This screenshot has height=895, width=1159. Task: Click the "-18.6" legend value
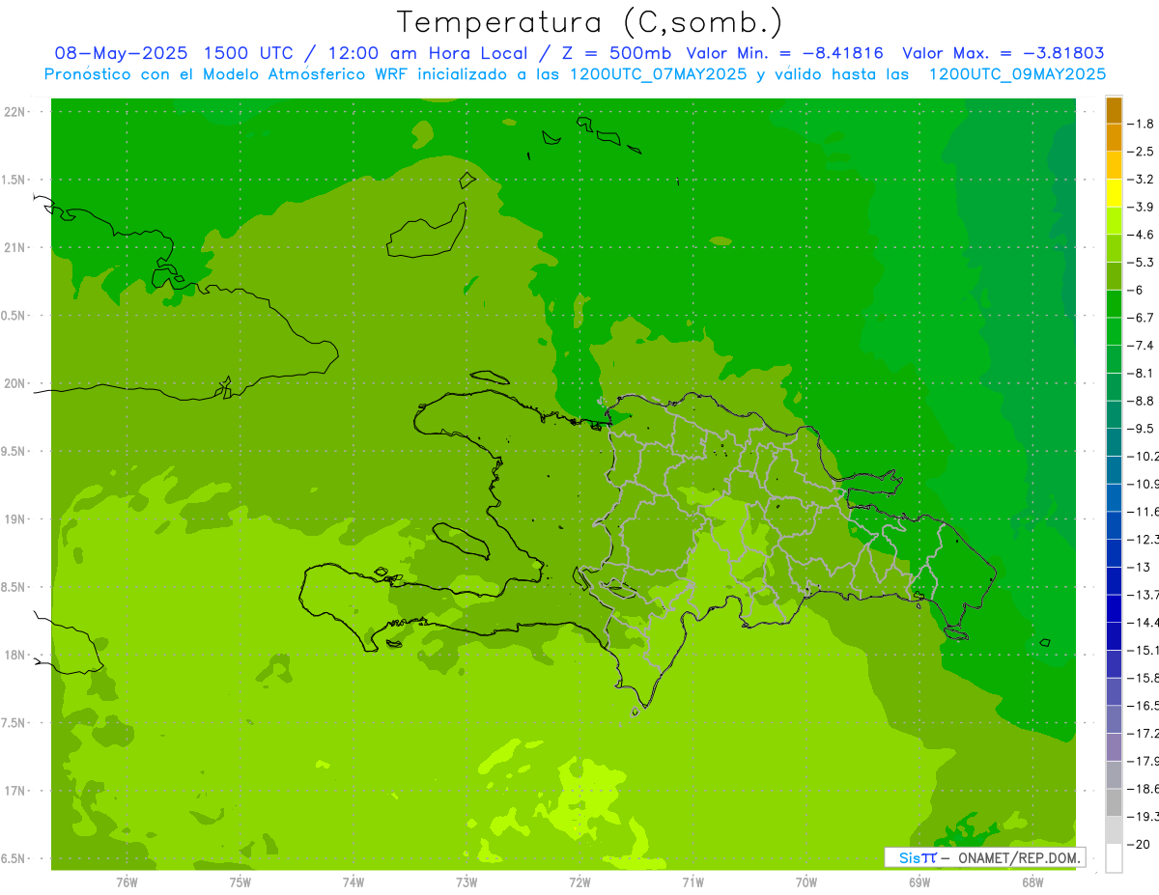[1145, 788]
